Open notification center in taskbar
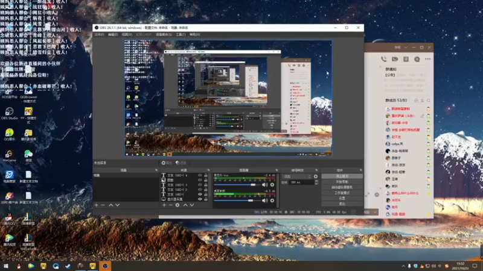This screenshot has height=271, width=483. (x=475, y=266)
